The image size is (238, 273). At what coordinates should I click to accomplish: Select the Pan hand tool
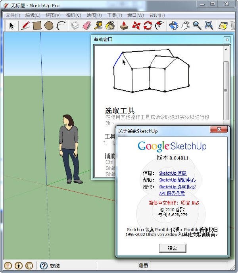click(x=185, y=25)
